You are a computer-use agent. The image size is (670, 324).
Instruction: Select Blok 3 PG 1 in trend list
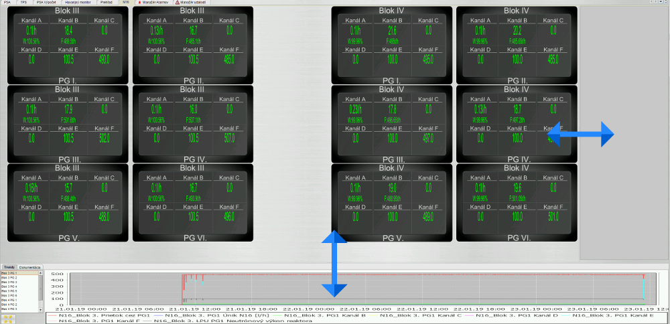9,272
